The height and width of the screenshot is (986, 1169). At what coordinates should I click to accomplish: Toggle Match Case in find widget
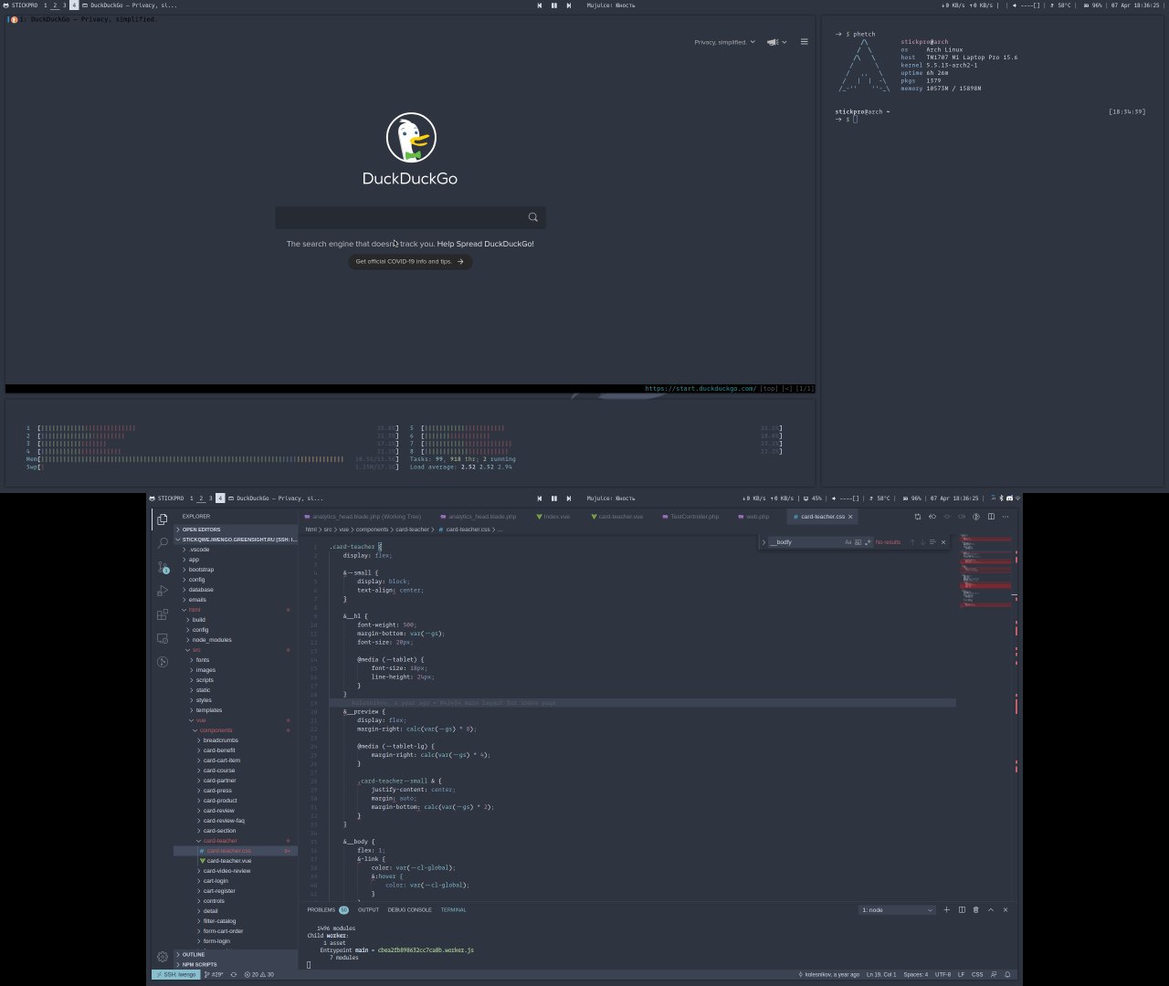pos(848,542)
